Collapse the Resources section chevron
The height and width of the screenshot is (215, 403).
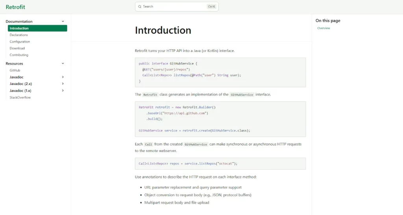[63, 63]
